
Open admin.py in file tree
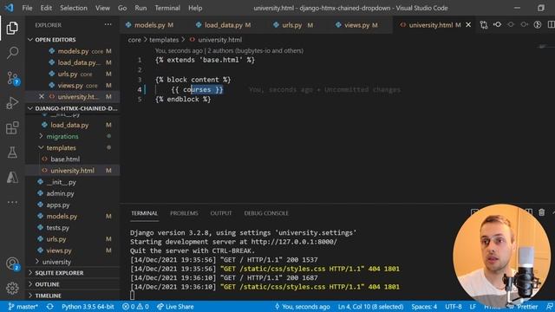(60, 193)
